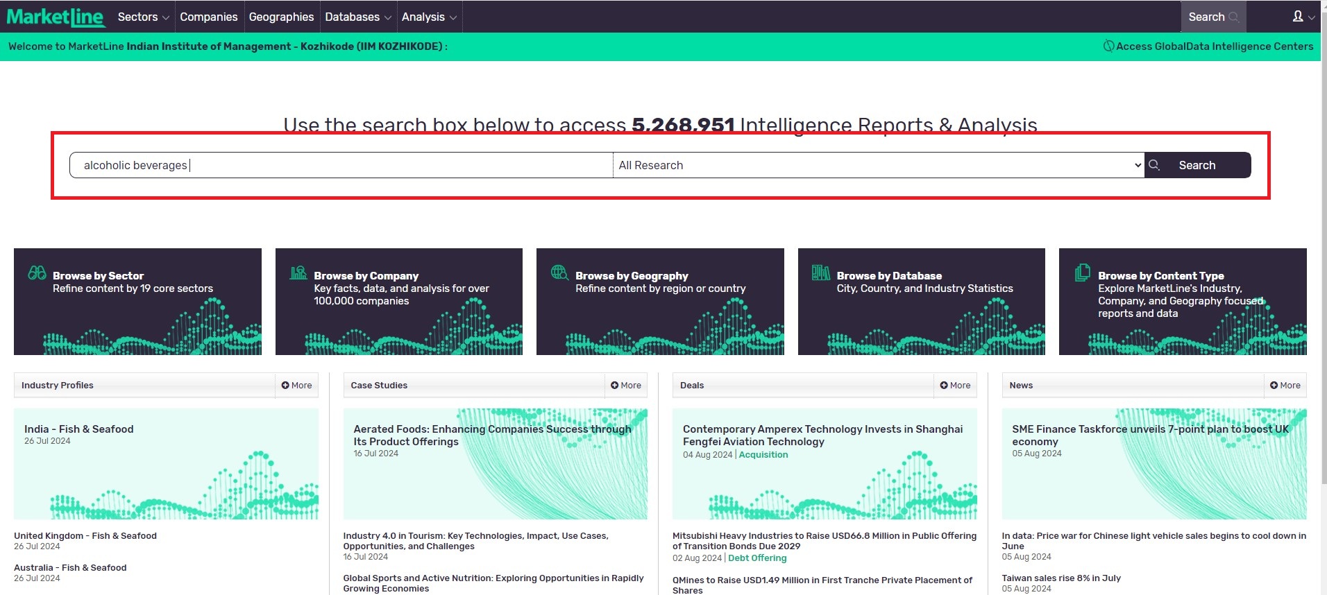Click the alcoholic beverages search field

point(340,165)
